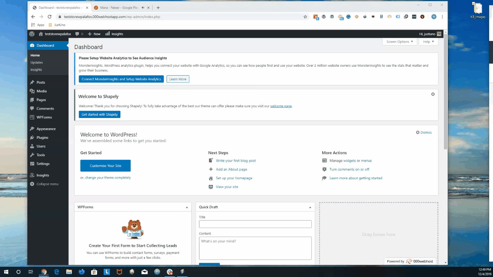Click the WordPress logo in the admin bar
The height and width of the screenshot is (277, 493).
coord(32,34)
